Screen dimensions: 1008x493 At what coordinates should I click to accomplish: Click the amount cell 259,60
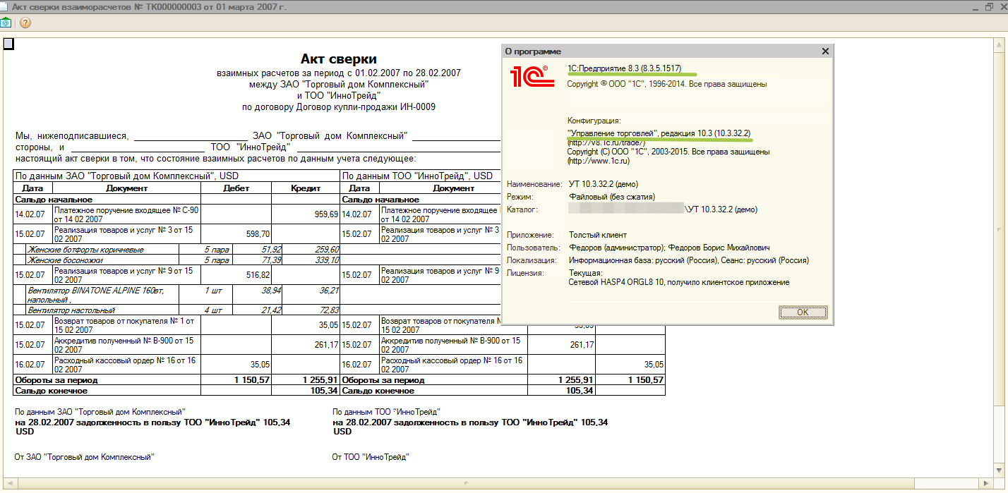pos(312,250)
